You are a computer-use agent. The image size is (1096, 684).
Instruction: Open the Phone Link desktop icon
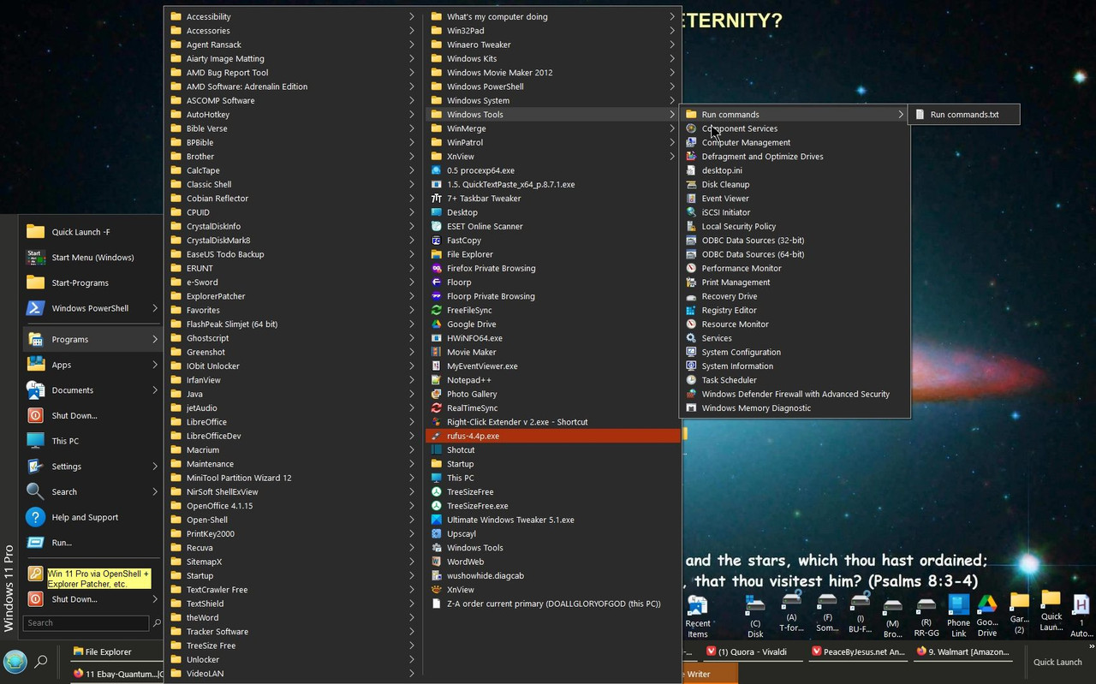[958, 615]
